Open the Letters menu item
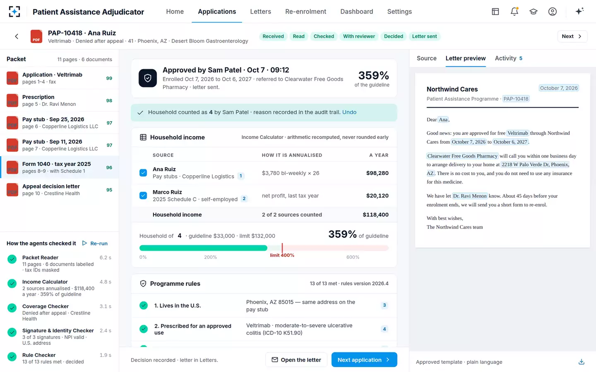This screenshot has height=372, width=596. pos(261,12)
